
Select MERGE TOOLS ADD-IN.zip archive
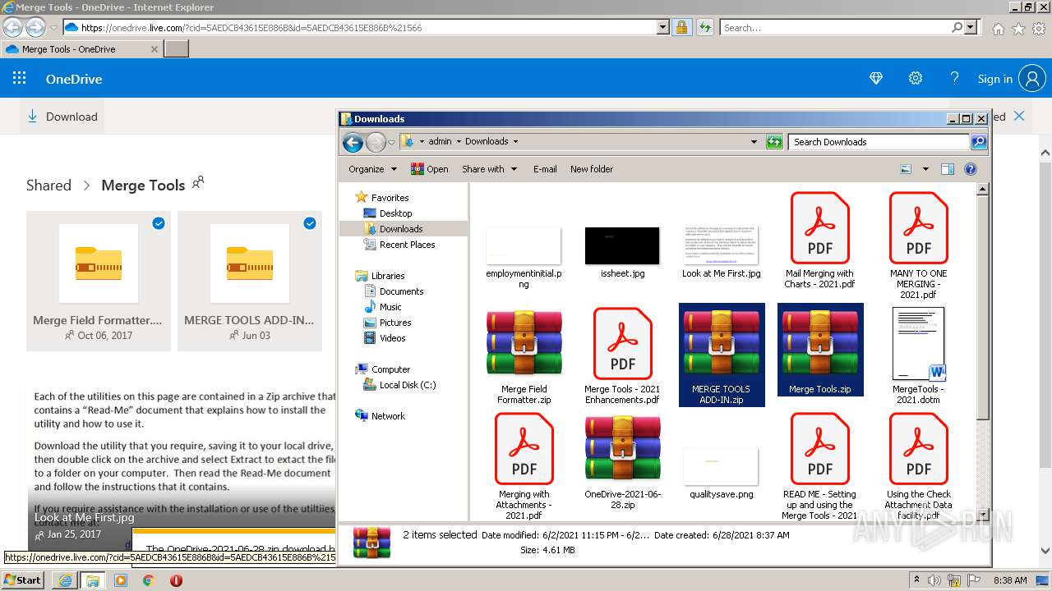click(721, 355)
